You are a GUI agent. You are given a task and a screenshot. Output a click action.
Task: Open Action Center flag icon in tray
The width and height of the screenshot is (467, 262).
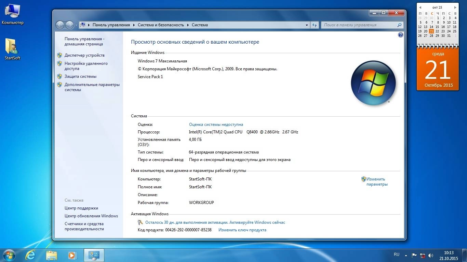(414, 255)
